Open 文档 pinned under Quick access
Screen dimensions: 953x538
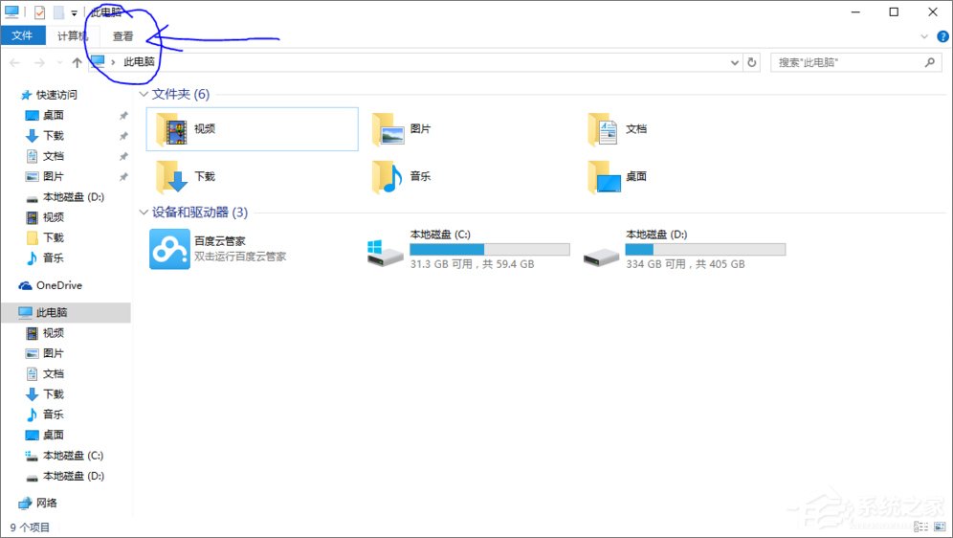tap(53, 156)
